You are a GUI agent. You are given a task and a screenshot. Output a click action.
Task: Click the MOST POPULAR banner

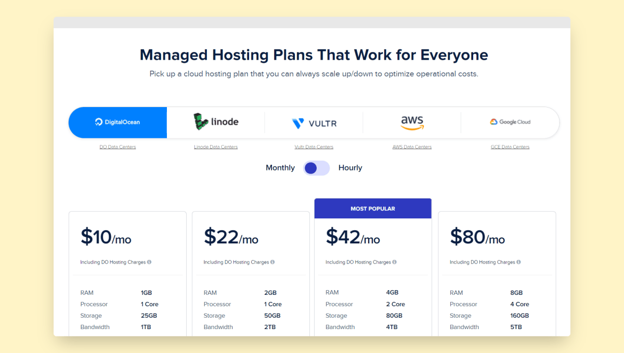coord(373,208)
